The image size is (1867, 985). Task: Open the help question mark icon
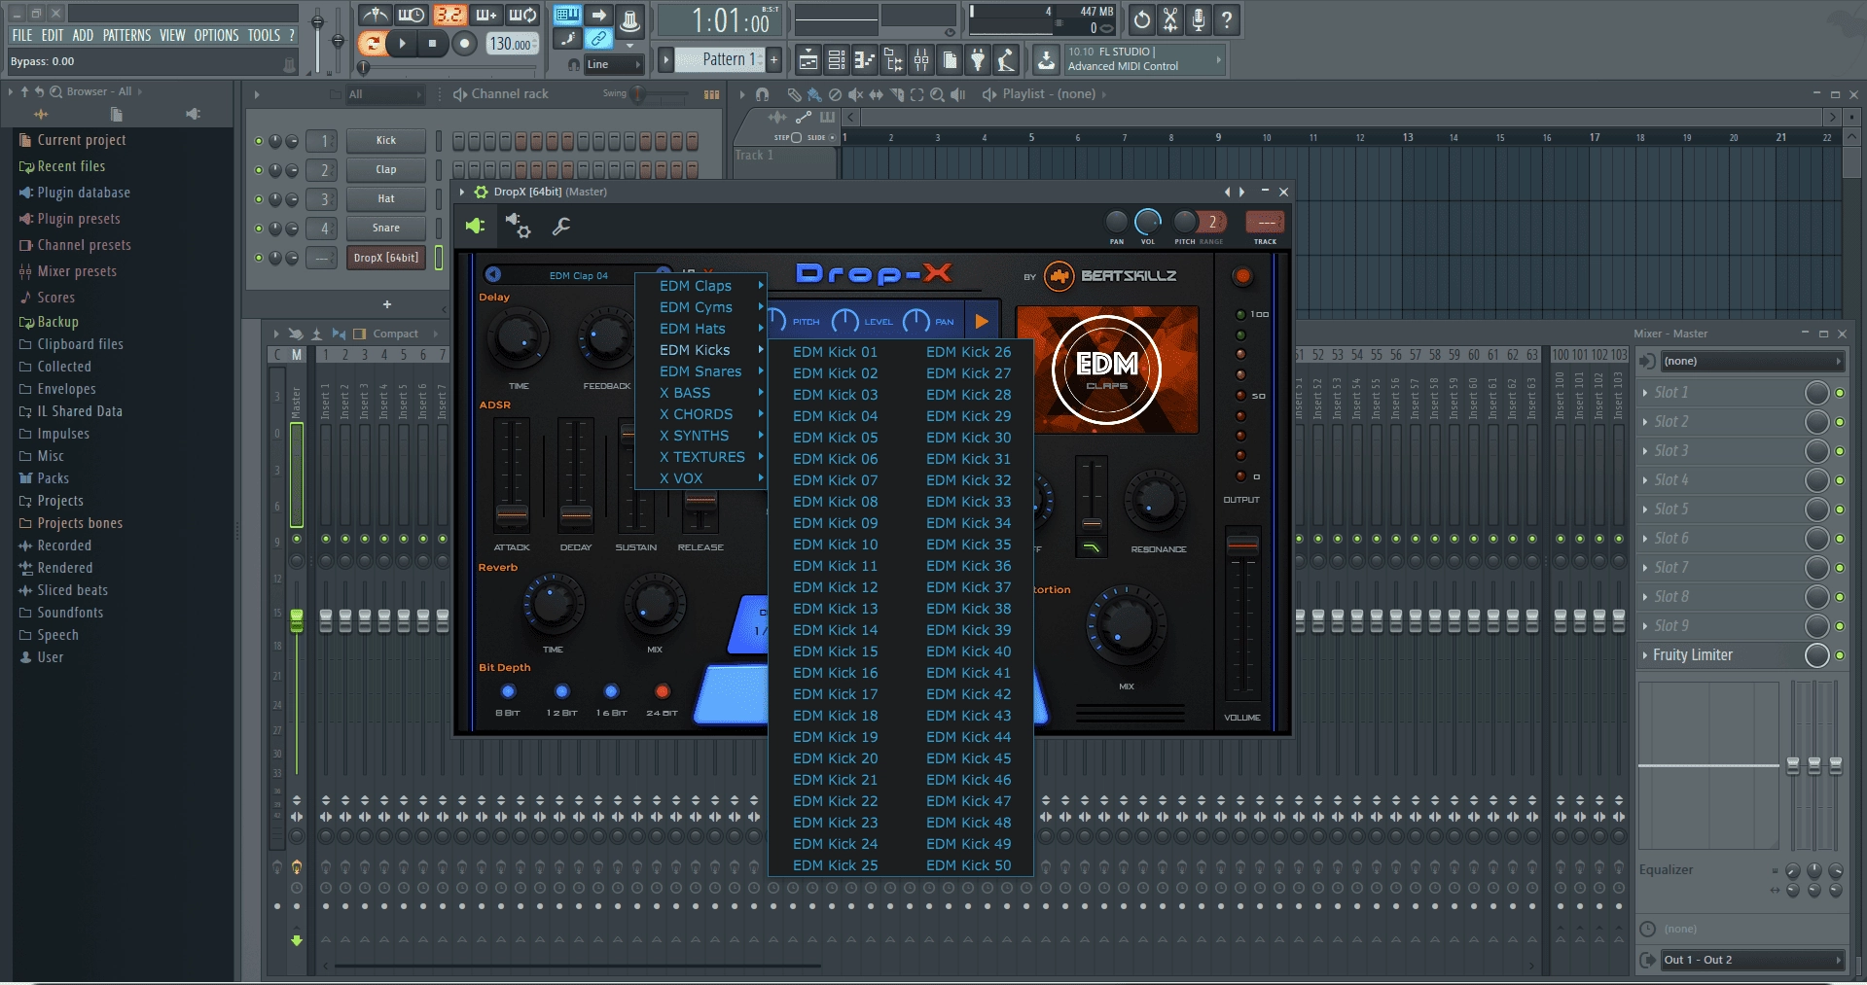point(1227,19)
